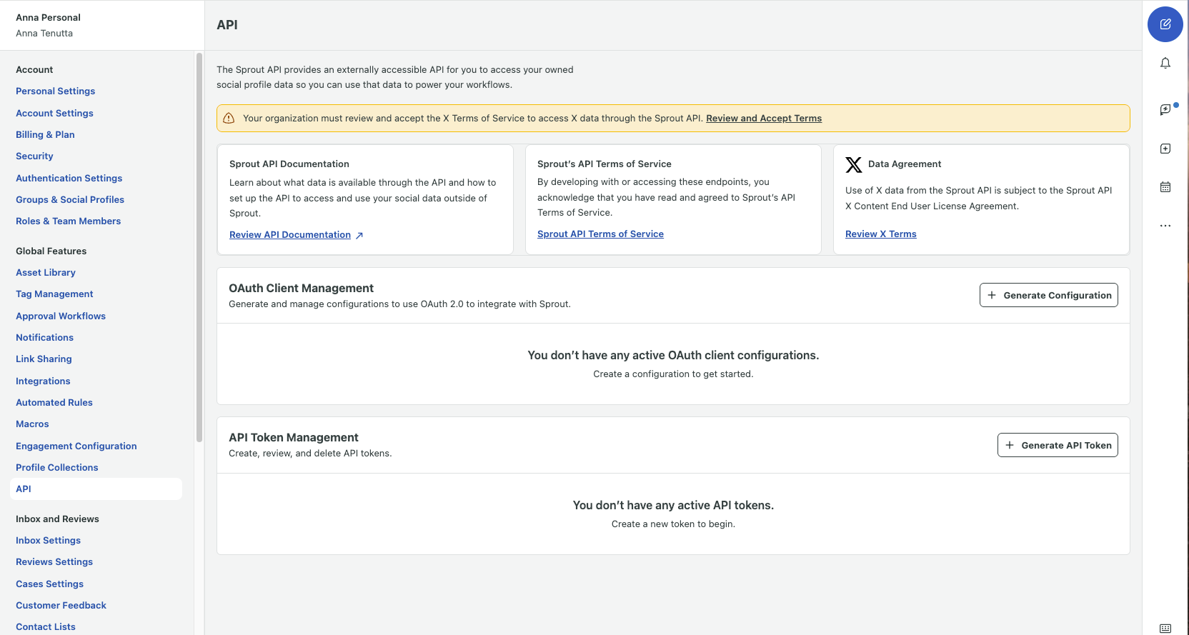Open Profile Collections
Screen dimensions: 1189x635
(x=57, y=468)
